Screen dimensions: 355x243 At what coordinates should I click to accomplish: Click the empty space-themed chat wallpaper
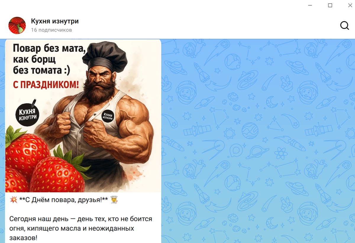click(257, 142)
